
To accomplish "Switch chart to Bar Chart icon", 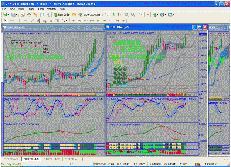I will pyautogui.click(x=107, y=14).
